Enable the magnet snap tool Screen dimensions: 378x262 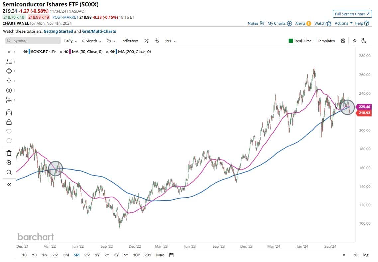coord(9,112)
